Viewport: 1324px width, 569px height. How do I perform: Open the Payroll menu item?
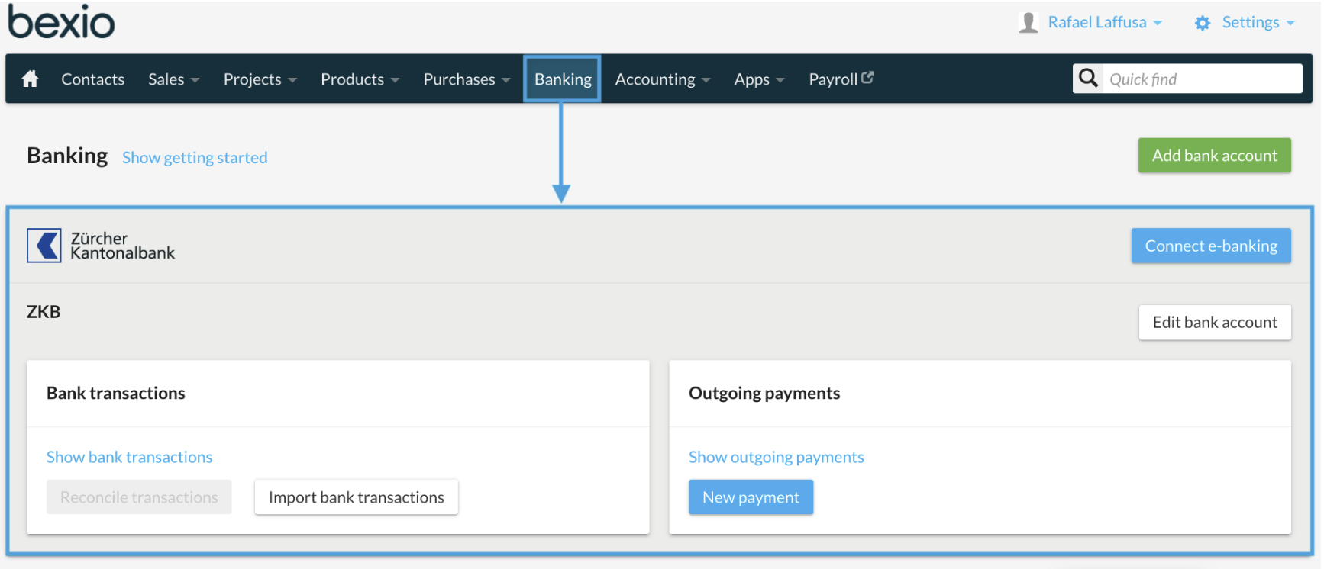coord(841,79)
